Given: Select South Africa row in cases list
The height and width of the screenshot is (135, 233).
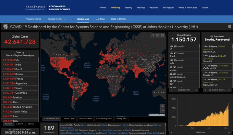Looking at the screenshot, I should click(20, 111).
